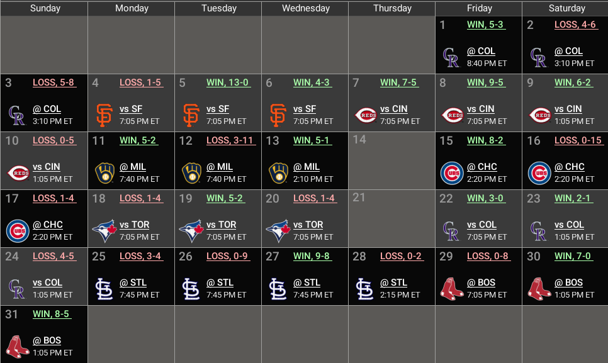Click the Giants logo on day 4
Screen dimensions: 608x363
(104, 115)
